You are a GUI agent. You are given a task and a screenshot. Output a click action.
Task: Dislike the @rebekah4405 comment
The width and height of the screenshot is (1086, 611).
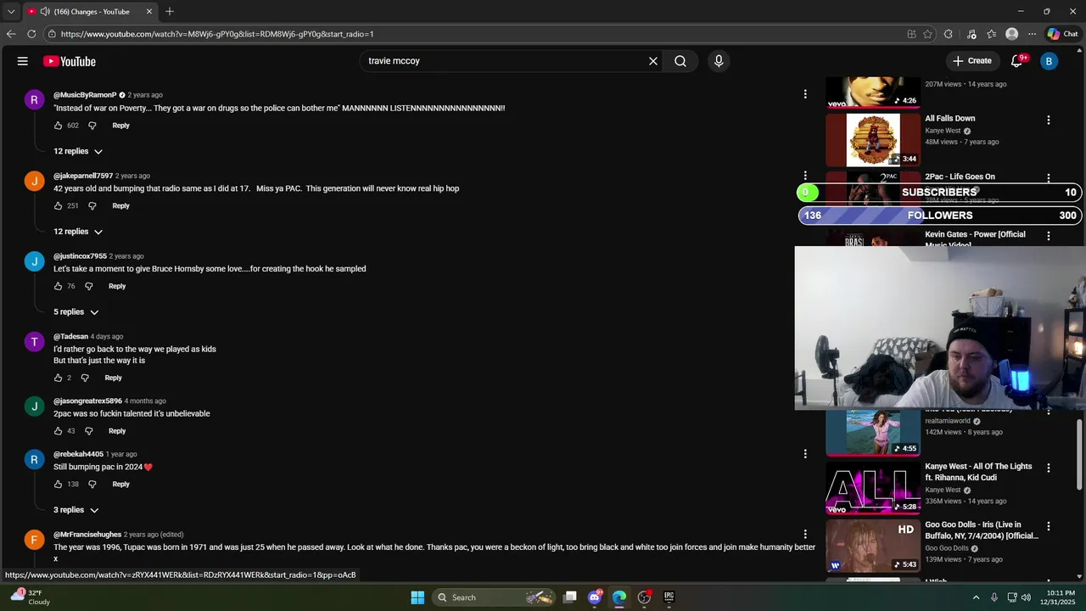click(92, 484)
